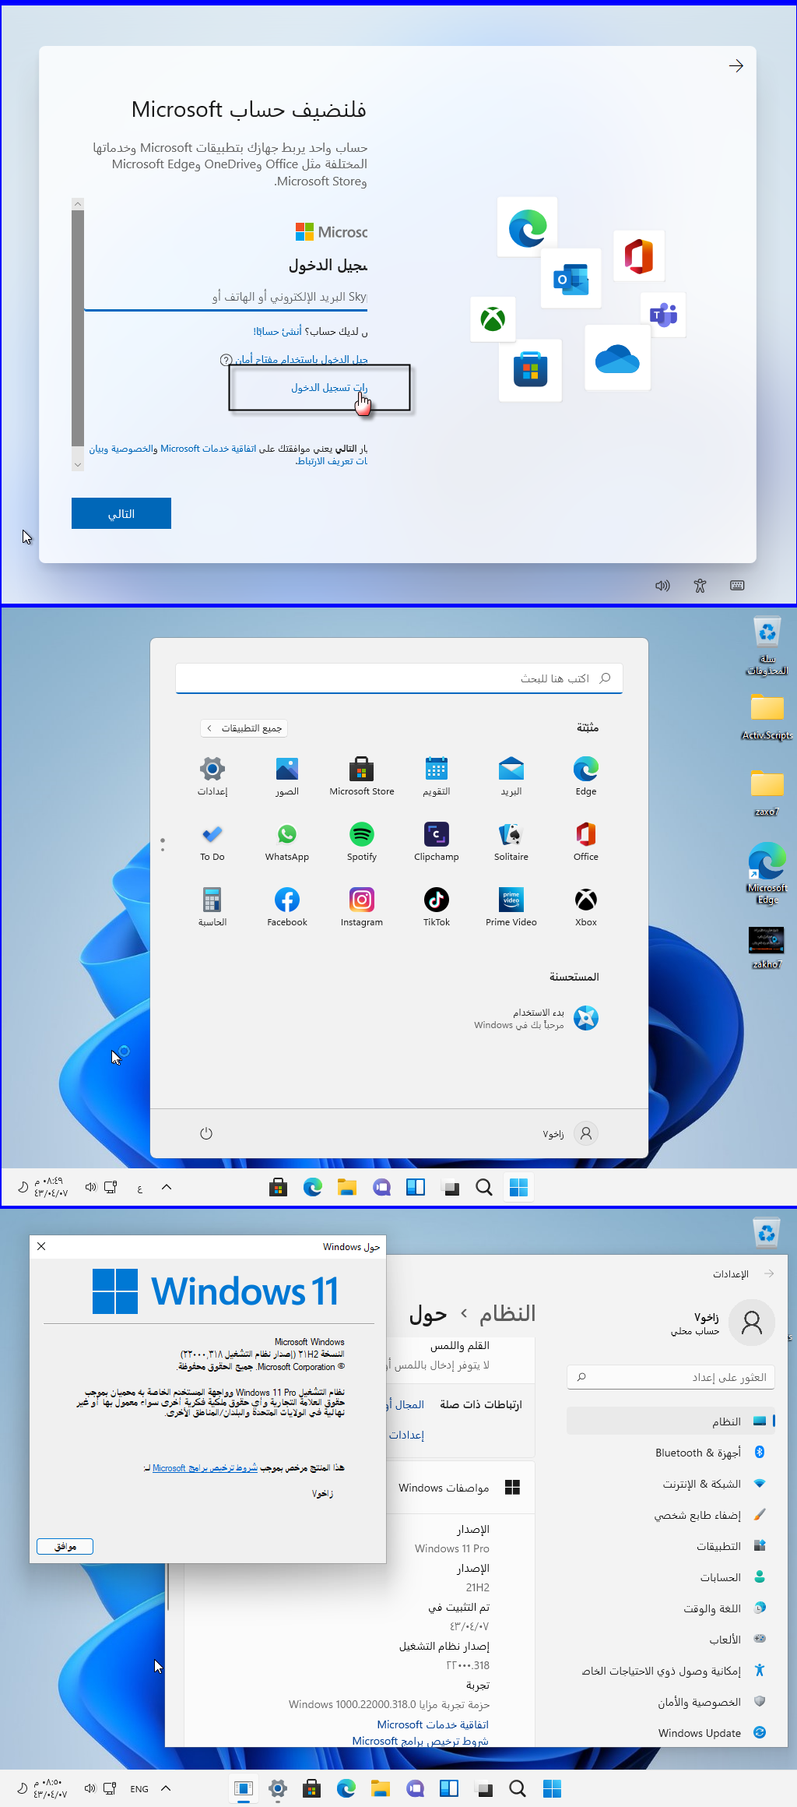
Task: Show hidden tray icons next to the ENG indicator
Action: coord(166,1788)
